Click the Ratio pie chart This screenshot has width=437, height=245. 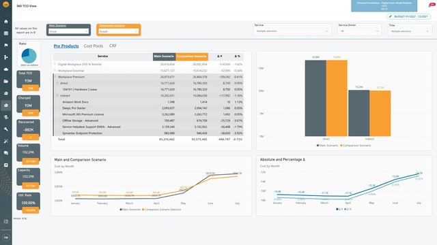29,56
